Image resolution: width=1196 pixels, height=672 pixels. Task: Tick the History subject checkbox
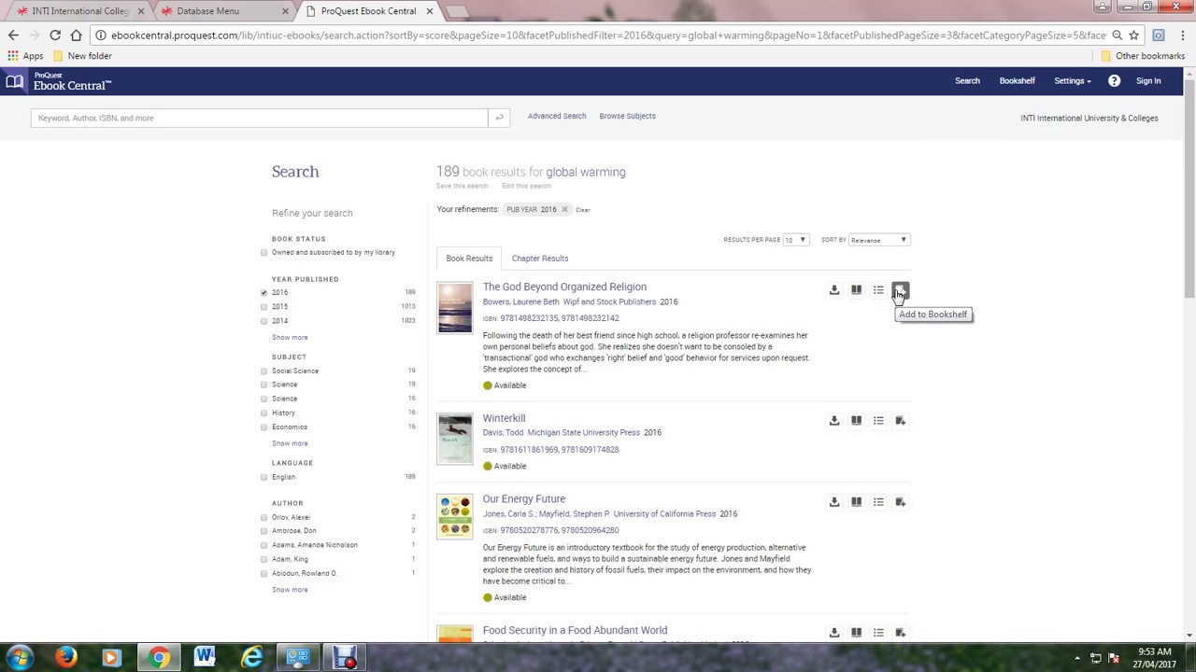click(x=263, y=413)
